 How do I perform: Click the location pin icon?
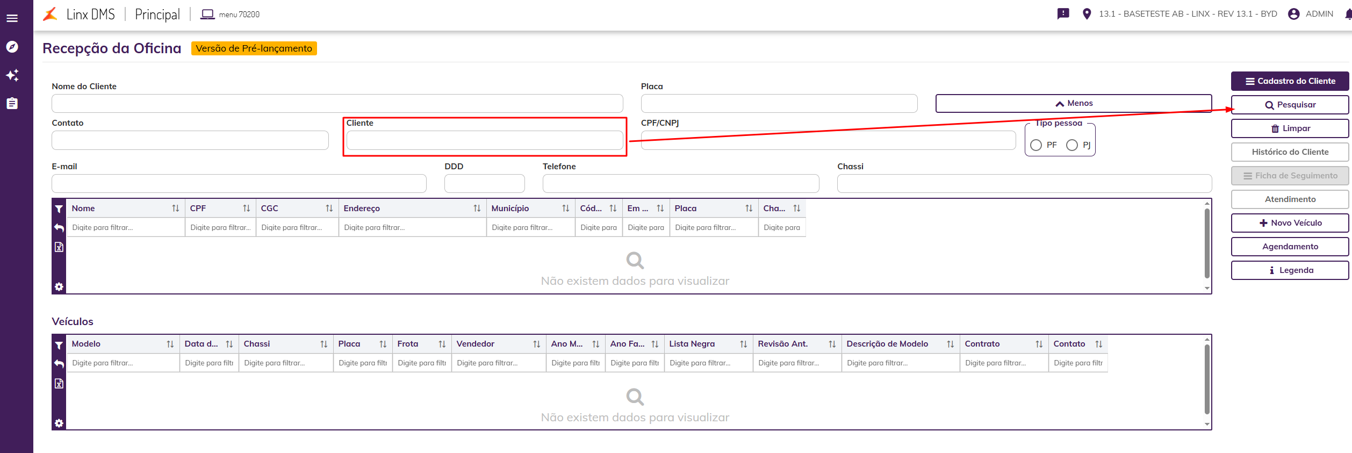pyautogui.click(x=1087, y=14)
